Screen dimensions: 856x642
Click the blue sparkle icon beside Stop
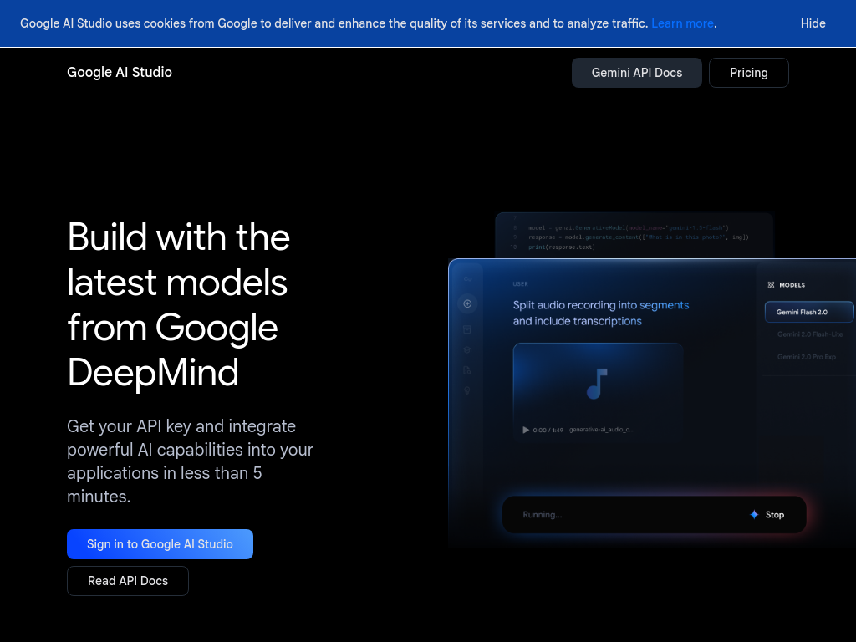pyautogui.click(x=754, y=515)
